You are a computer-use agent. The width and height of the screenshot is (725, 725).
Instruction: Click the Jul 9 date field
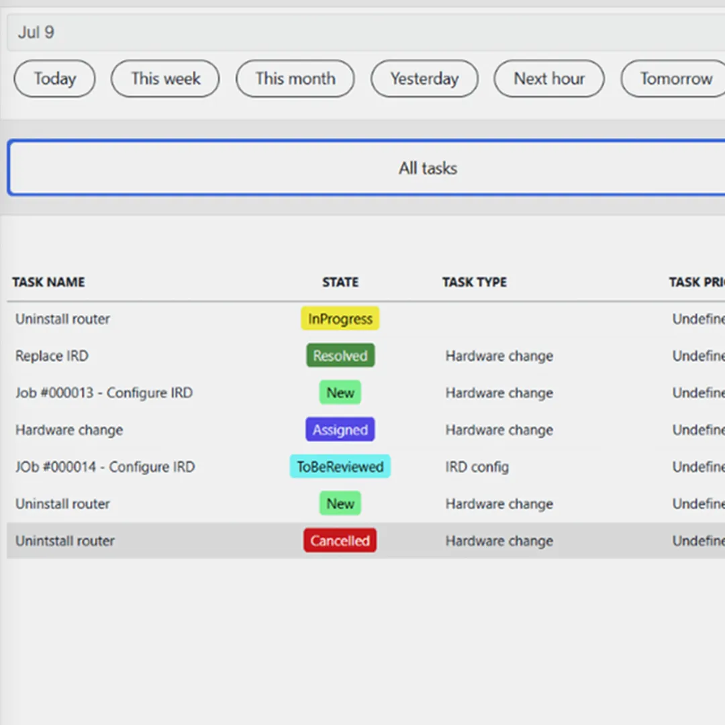pos(366,32)
